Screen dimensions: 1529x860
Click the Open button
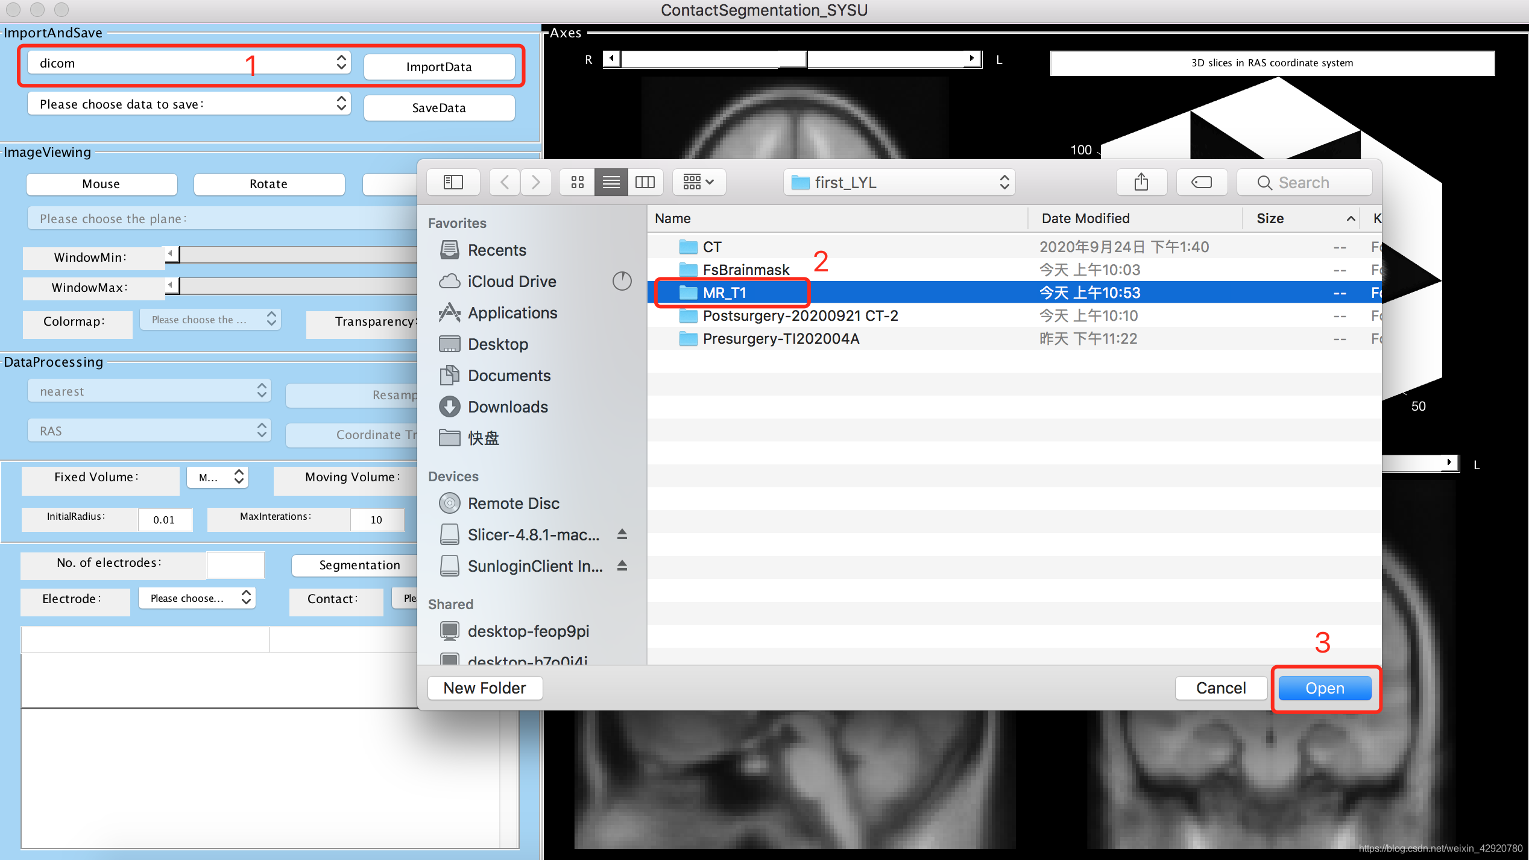[x=1324, y=688]
